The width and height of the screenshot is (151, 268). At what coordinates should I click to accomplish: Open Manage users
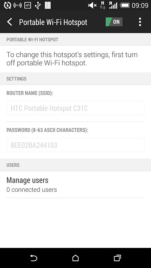75,184
